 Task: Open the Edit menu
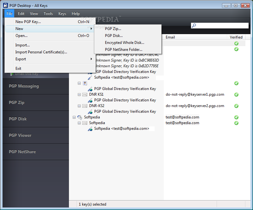pos(21,14)
